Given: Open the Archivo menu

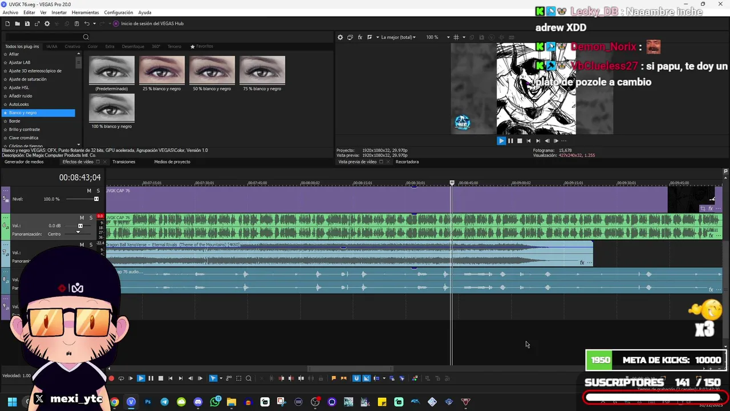Looking at the screenshot, I should coord(10,13).
